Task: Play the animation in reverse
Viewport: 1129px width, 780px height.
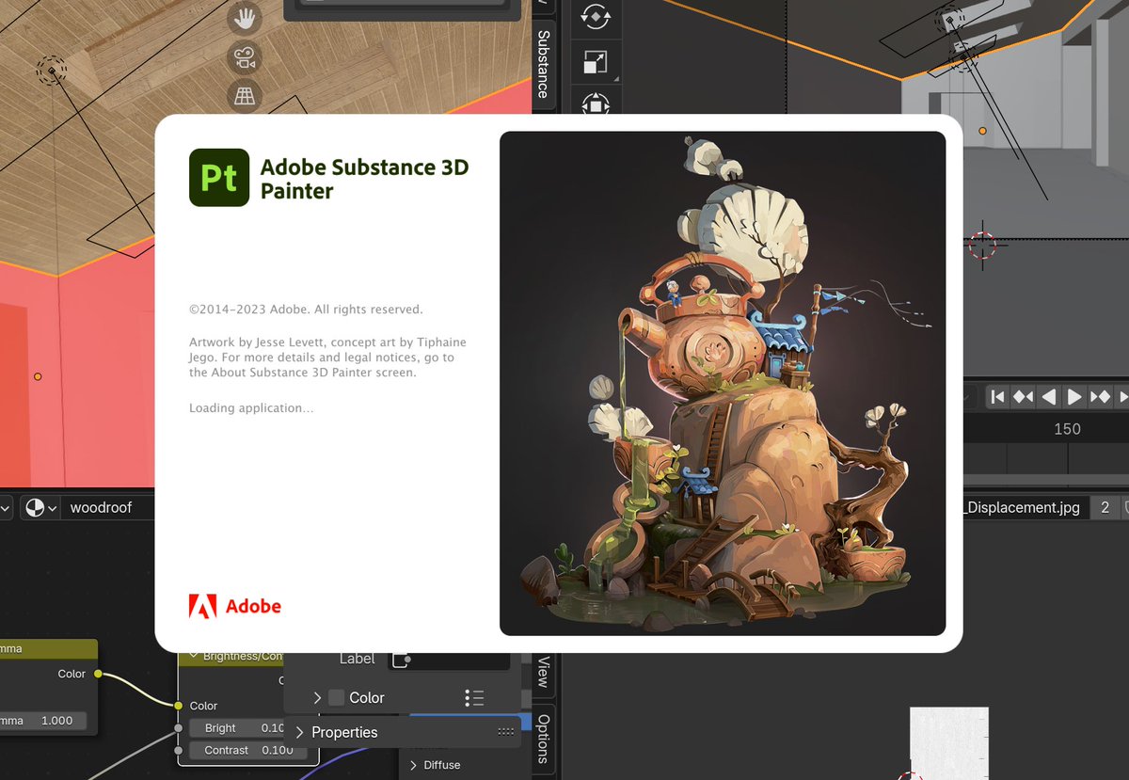Action: click(x=1048, y=397)
